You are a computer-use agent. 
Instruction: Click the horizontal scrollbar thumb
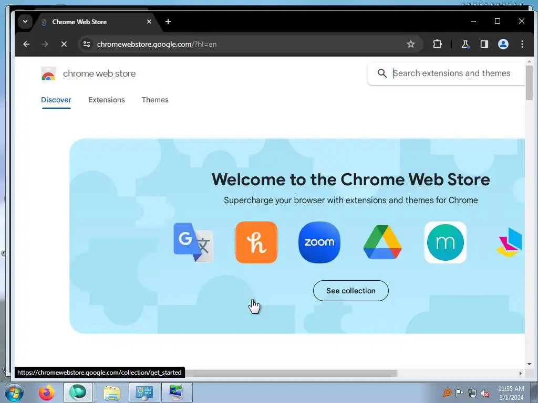pyautogui.click(x=291, y=373)
